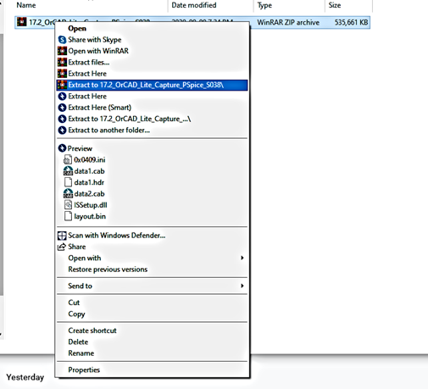Click the Preview label in the menu
Image resolution: width=428 pixels, height=389 pixels.
(x=80, y=148)
